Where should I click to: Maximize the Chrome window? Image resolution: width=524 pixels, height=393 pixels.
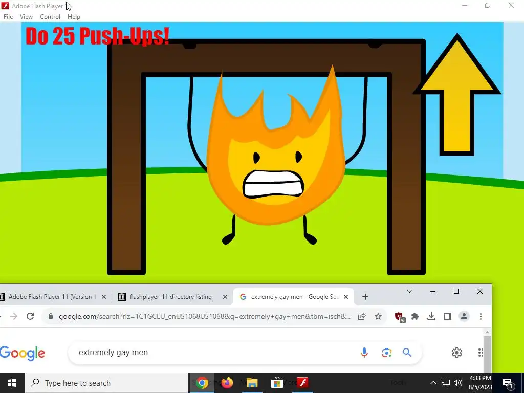[x=456, y=291]
